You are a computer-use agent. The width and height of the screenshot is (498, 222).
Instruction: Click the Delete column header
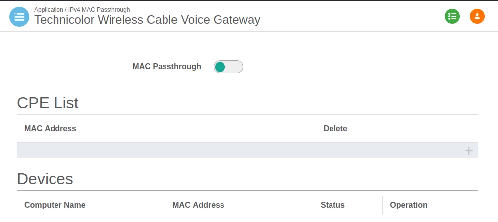pos(335,129)
